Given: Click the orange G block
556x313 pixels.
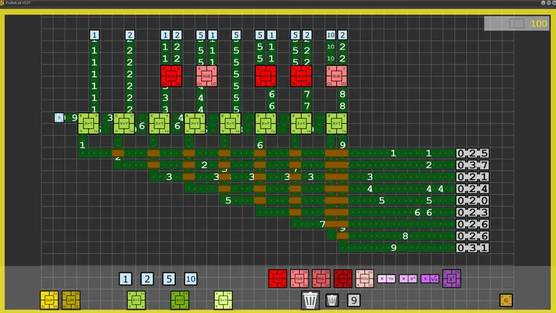Looking at the screenshot, I should (506, 300).
